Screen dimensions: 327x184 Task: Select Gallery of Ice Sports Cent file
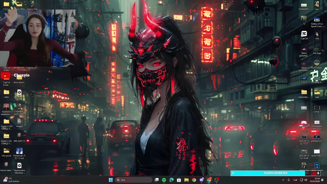317,22
